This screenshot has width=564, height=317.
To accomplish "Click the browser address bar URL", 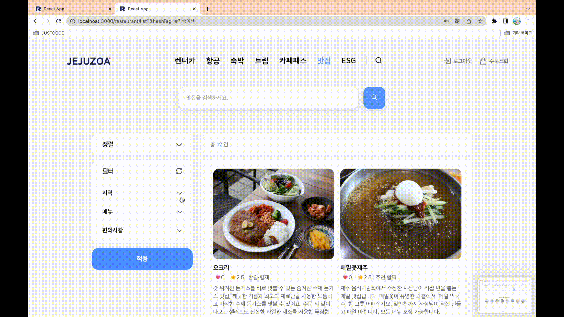I will tap(137, 21).
